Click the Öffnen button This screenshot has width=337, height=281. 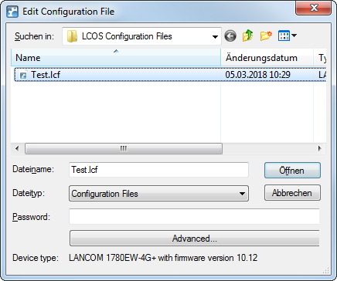(x=292, y=171)
